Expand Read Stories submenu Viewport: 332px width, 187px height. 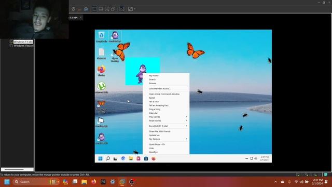pyautogui.click(x=166, y=121)
